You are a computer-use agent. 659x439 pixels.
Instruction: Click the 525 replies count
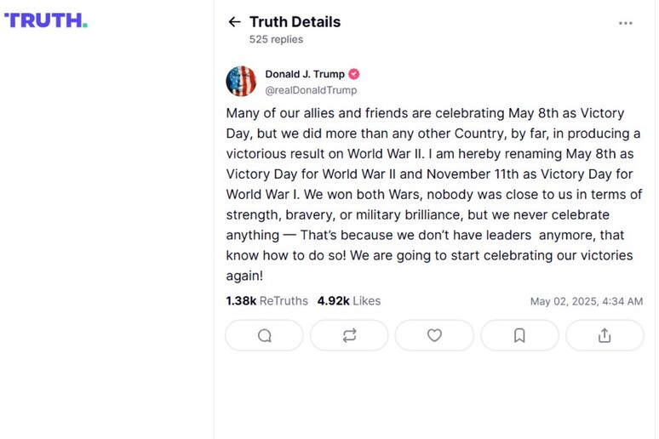(276, 39)
